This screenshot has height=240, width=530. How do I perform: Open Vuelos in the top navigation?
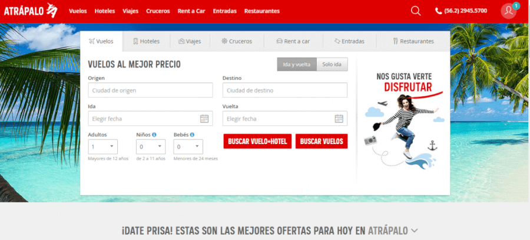[x=78, y=11]
